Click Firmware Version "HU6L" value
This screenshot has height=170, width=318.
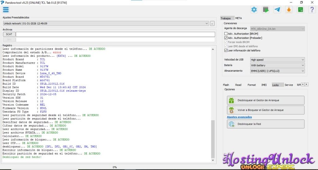43,108
